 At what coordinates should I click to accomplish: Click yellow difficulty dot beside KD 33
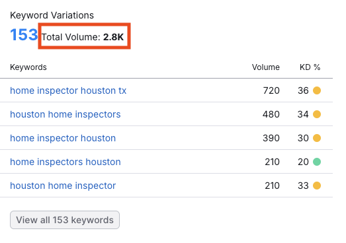317,186
